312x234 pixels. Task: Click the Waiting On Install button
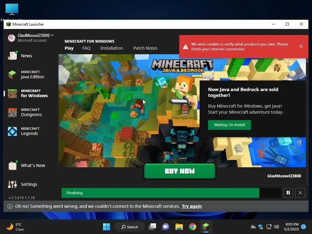[x=229, y=125]
